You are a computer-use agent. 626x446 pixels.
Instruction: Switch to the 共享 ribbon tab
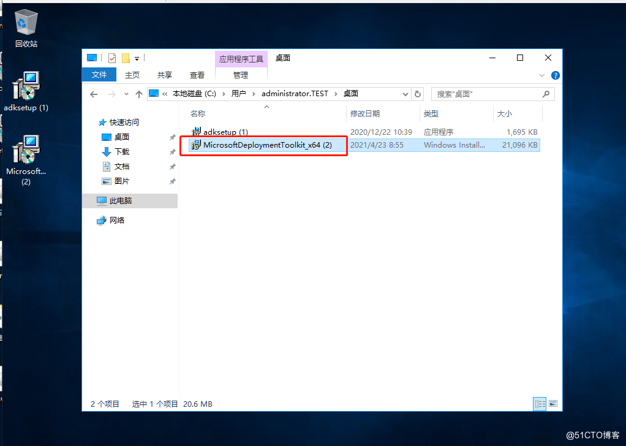point(165,75)
